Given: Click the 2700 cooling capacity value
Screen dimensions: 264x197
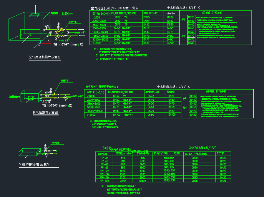Looking at the screenshot, I should pos(142,161).
